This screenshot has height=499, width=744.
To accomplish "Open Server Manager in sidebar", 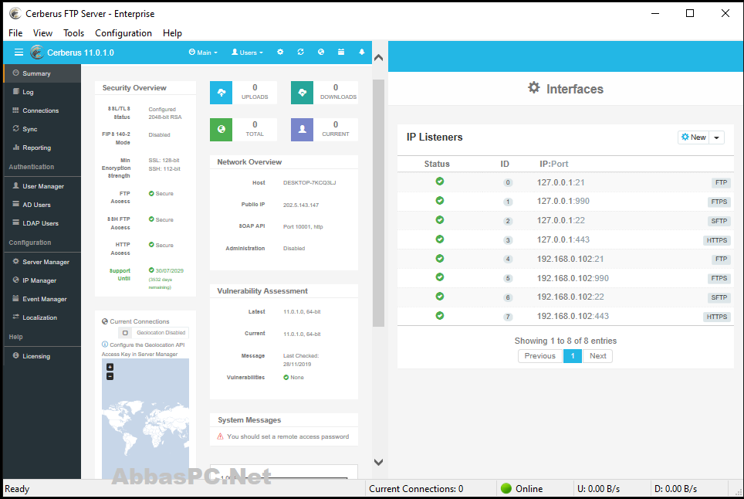I will click(x=42, y=262).
